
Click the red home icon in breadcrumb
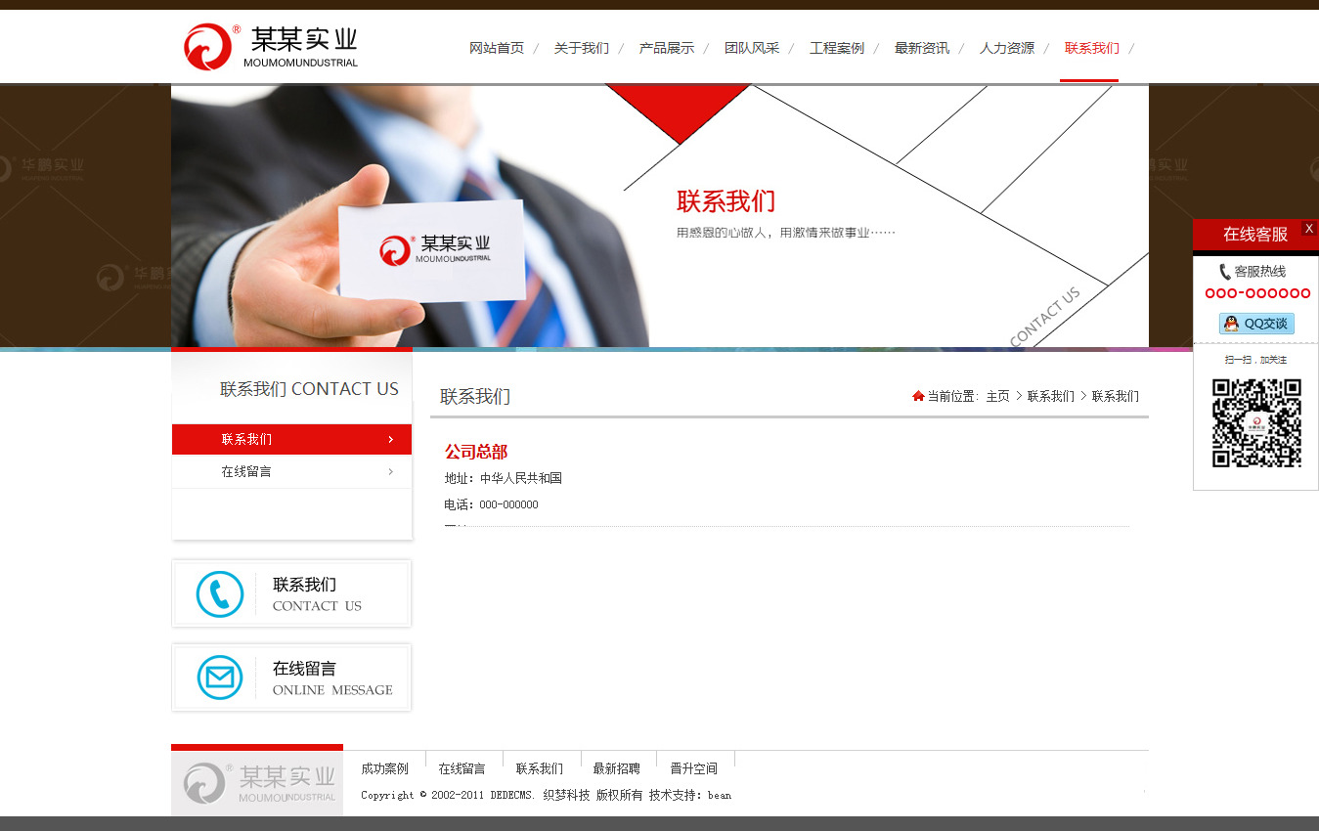point(918,396)
